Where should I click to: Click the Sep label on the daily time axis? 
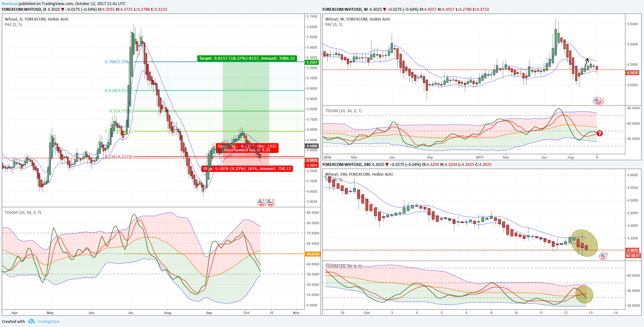click(209, 313)
